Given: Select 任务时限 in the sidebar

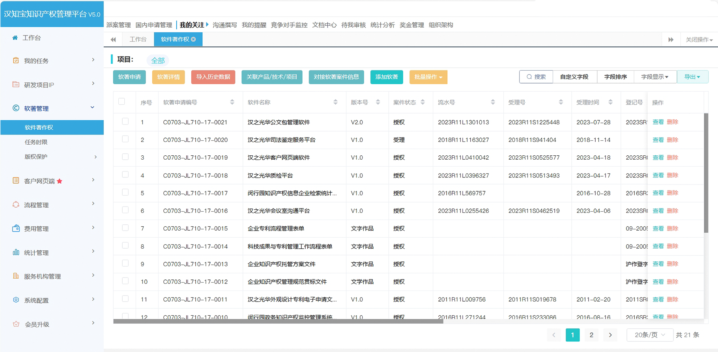Looking at the screenshot, I should (x=36, y=142).
